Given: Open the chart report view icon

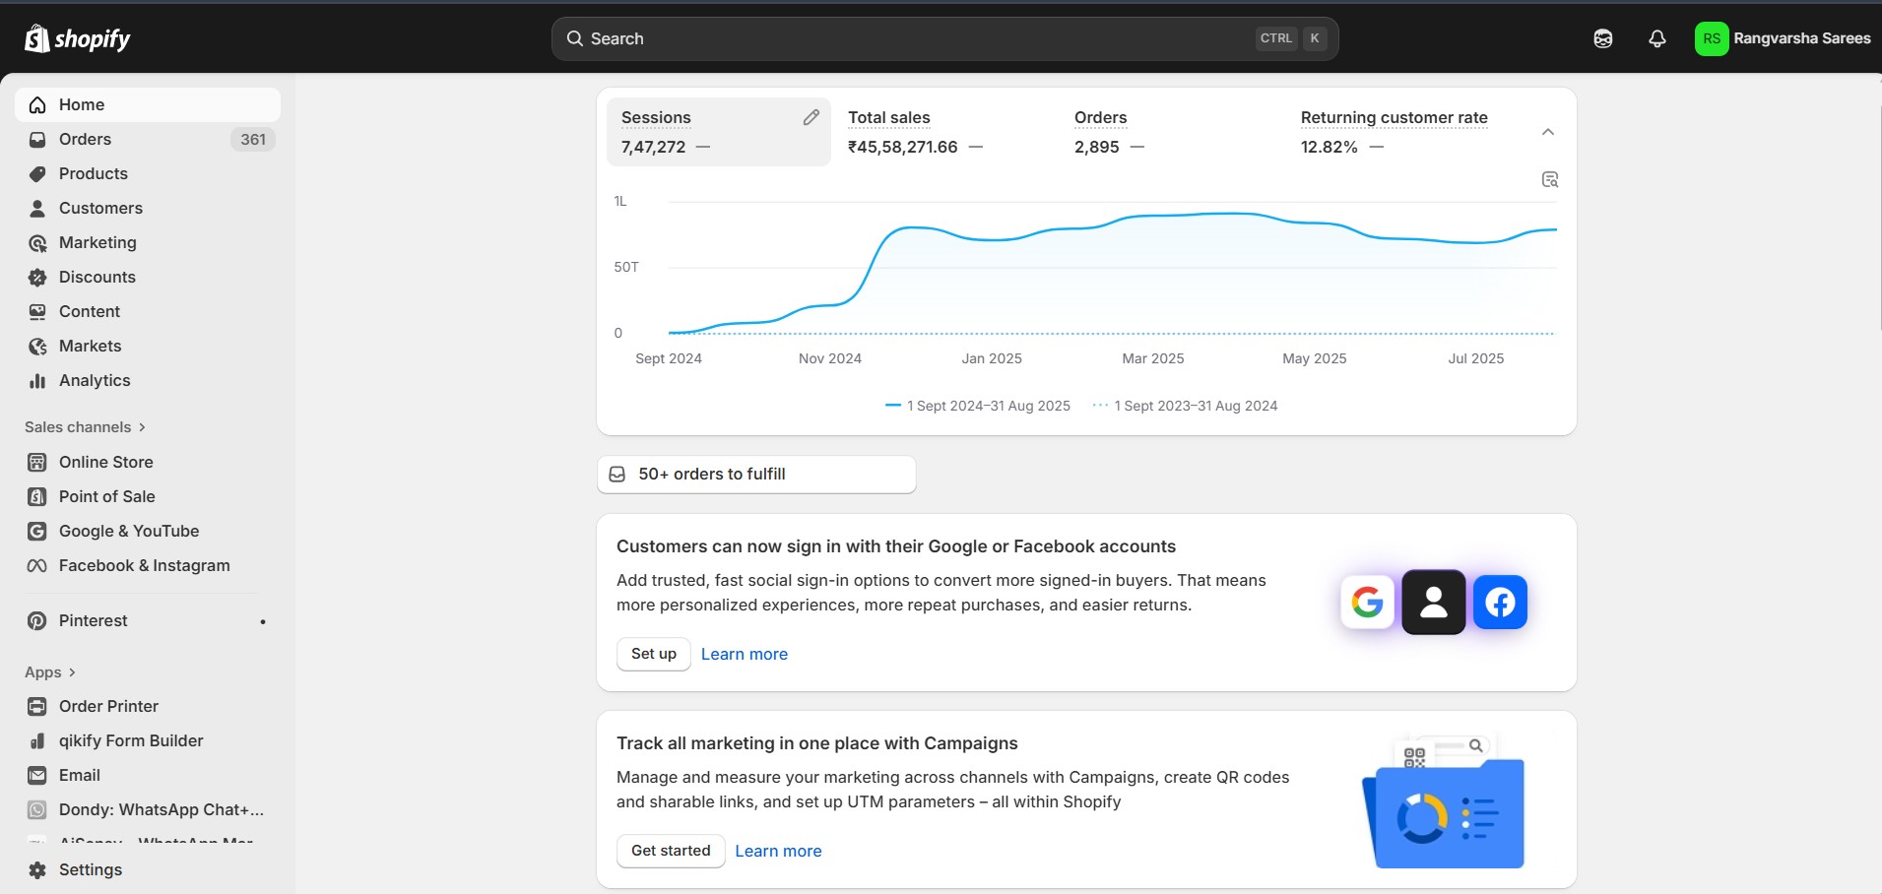Looking at the screenshot, I should (x=1549, y=179).
